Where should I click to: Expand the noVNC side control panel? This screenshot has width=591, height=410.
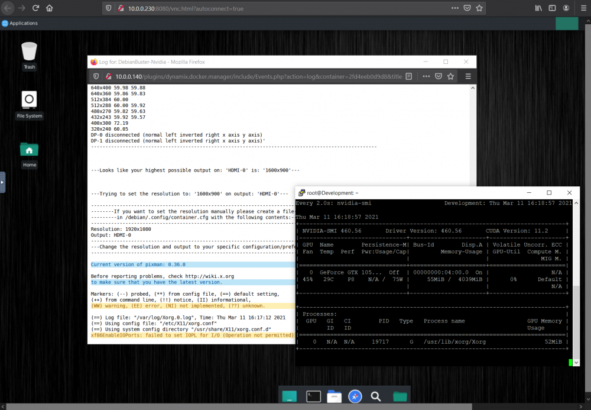[2, 182]
